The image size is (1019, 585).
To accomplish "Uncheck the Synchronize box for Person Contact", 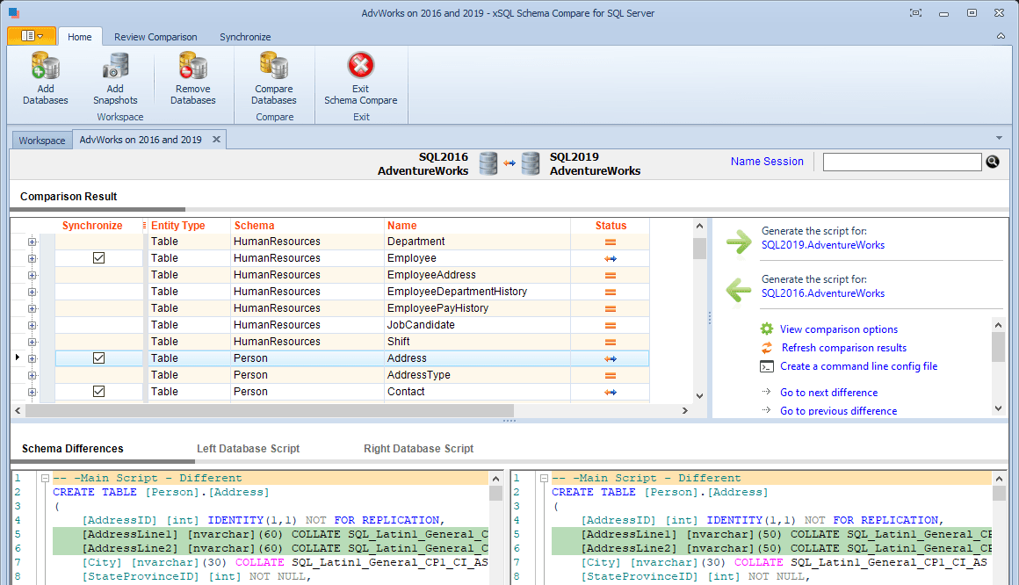I will click(x=98, y=391).
